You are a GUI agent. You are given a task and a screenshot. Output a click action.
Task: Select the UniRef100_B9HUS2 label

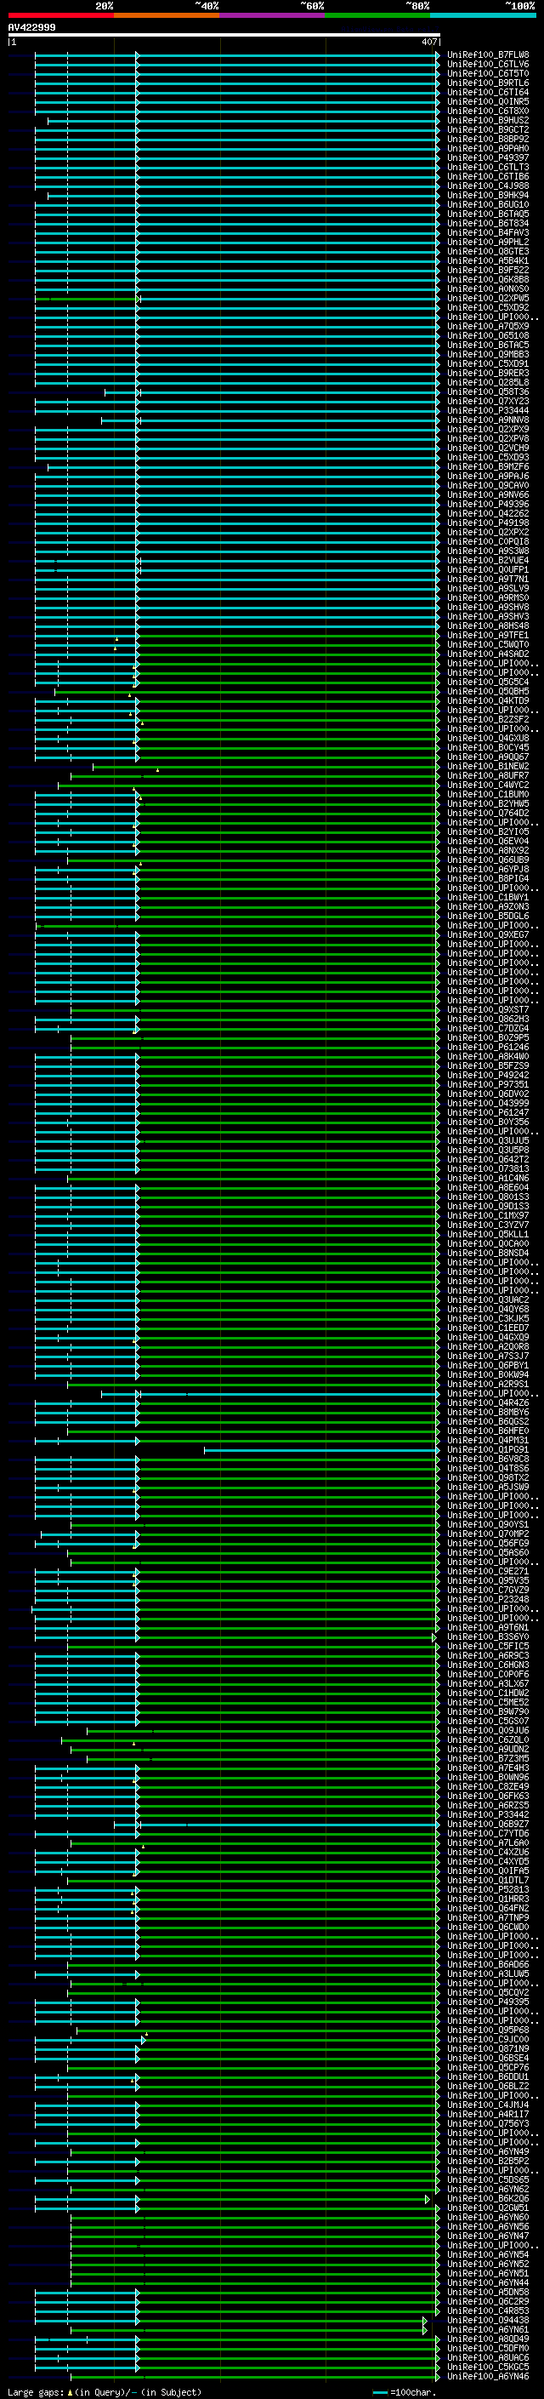click(x=488, y=120)
